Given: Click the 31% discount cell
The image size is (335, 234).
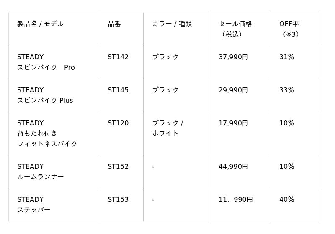Looking at the screenshot, I should point(287,57).
